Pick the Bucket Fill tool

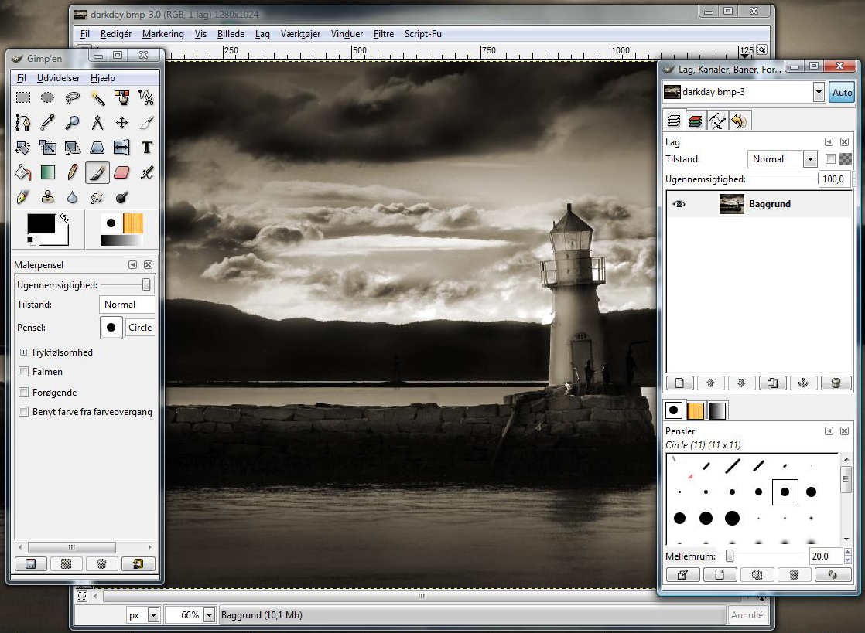(23, 172)
